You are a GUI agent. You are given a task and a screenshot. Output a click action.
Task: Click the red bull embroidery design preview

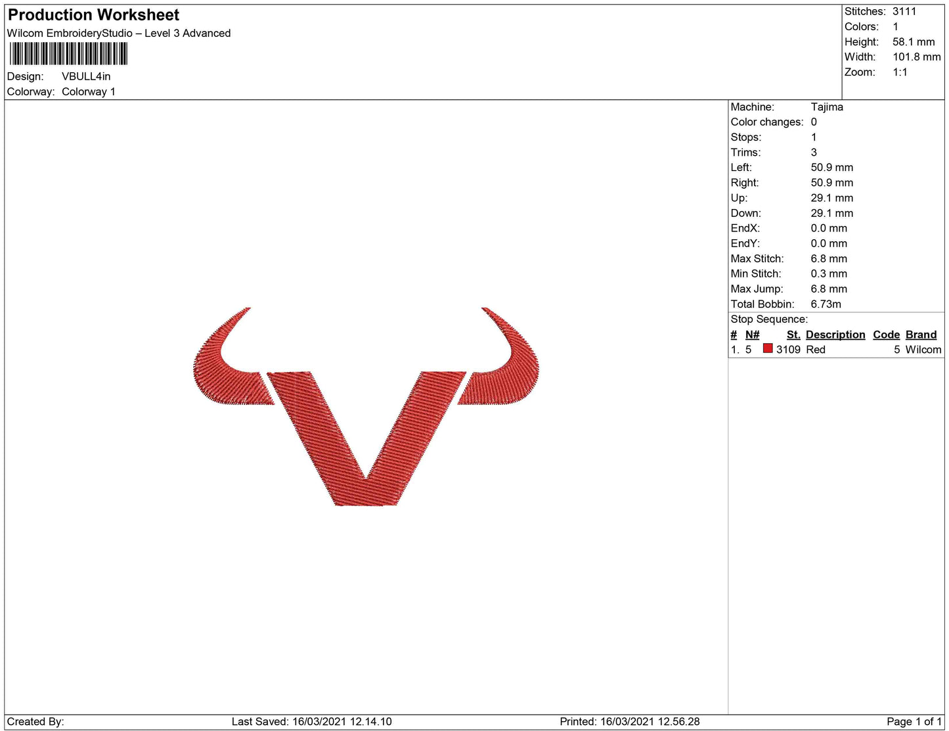click(366, 406)
